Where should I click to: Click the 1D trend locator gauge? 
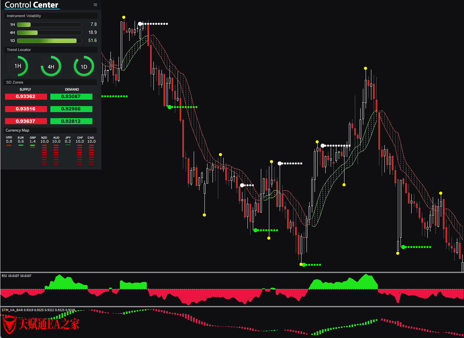coord(84,66)
